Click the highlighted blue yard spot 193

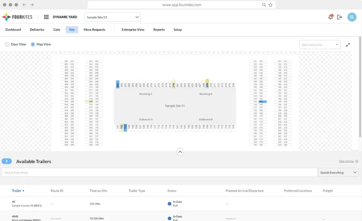click(x=263, y=102)
